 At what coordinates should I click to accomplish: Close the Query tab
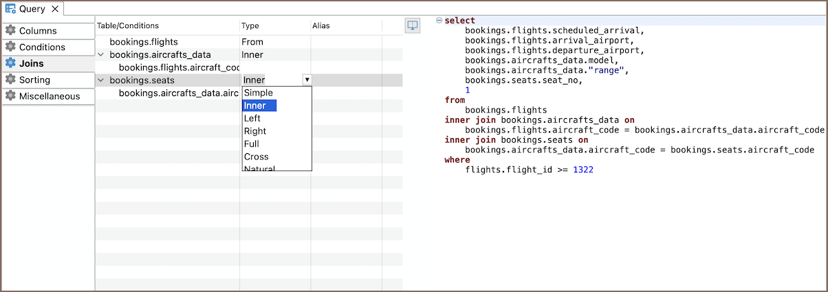click(x=55, y=9)
